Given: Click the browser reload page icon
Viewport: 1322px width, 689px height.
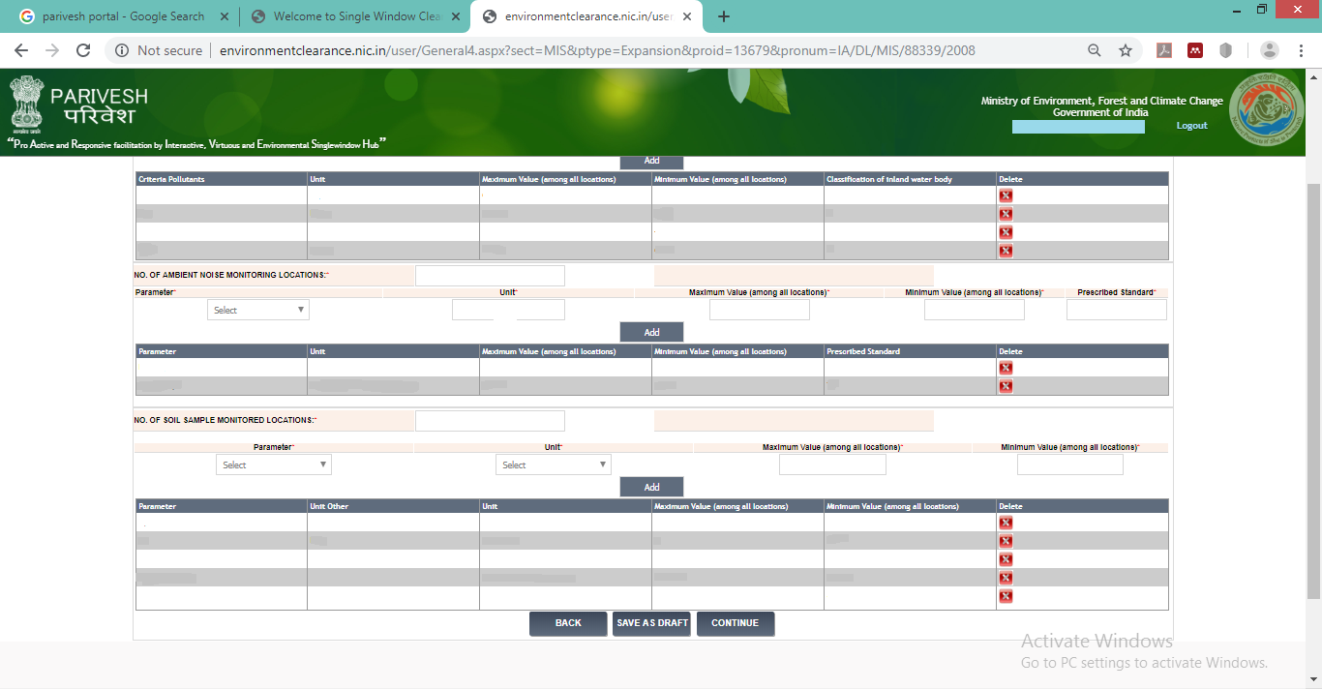Looking at the screenshot, I should click(x=83, y=50).
